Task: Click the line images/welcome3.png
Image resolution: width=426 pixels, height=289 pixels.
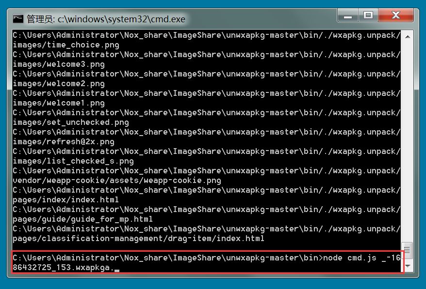Action: click(59, 64)
